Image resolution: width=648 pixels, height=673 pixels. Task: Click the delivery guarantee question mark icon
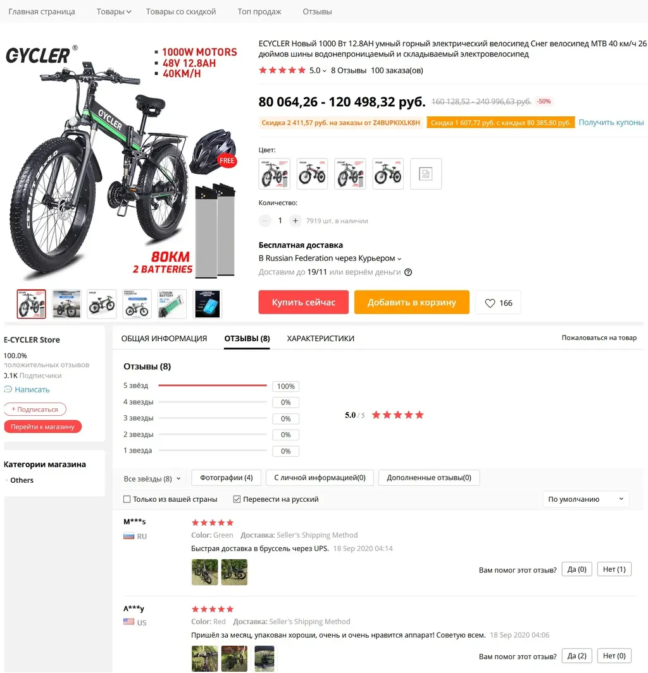pyautogui.click(x=408, y=272)
